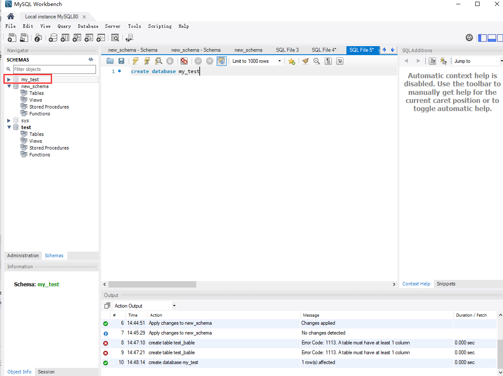Toggle automatic context help
Screen dimensions: 503x376
pos(444,61)
